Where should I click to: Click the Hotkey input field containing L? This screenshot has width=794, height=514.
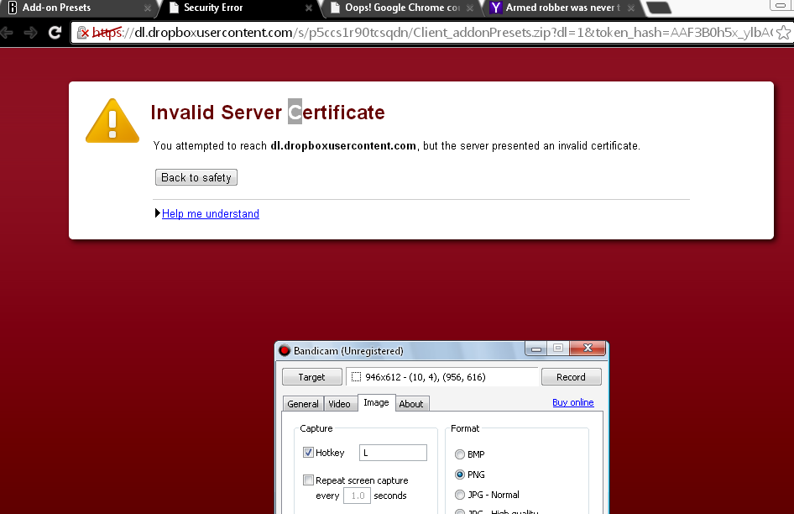[393, 453]
